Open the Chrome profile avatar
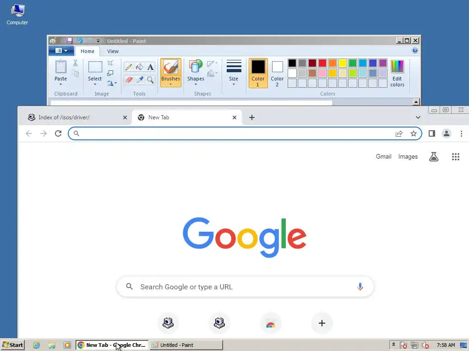 pos(447,133)
